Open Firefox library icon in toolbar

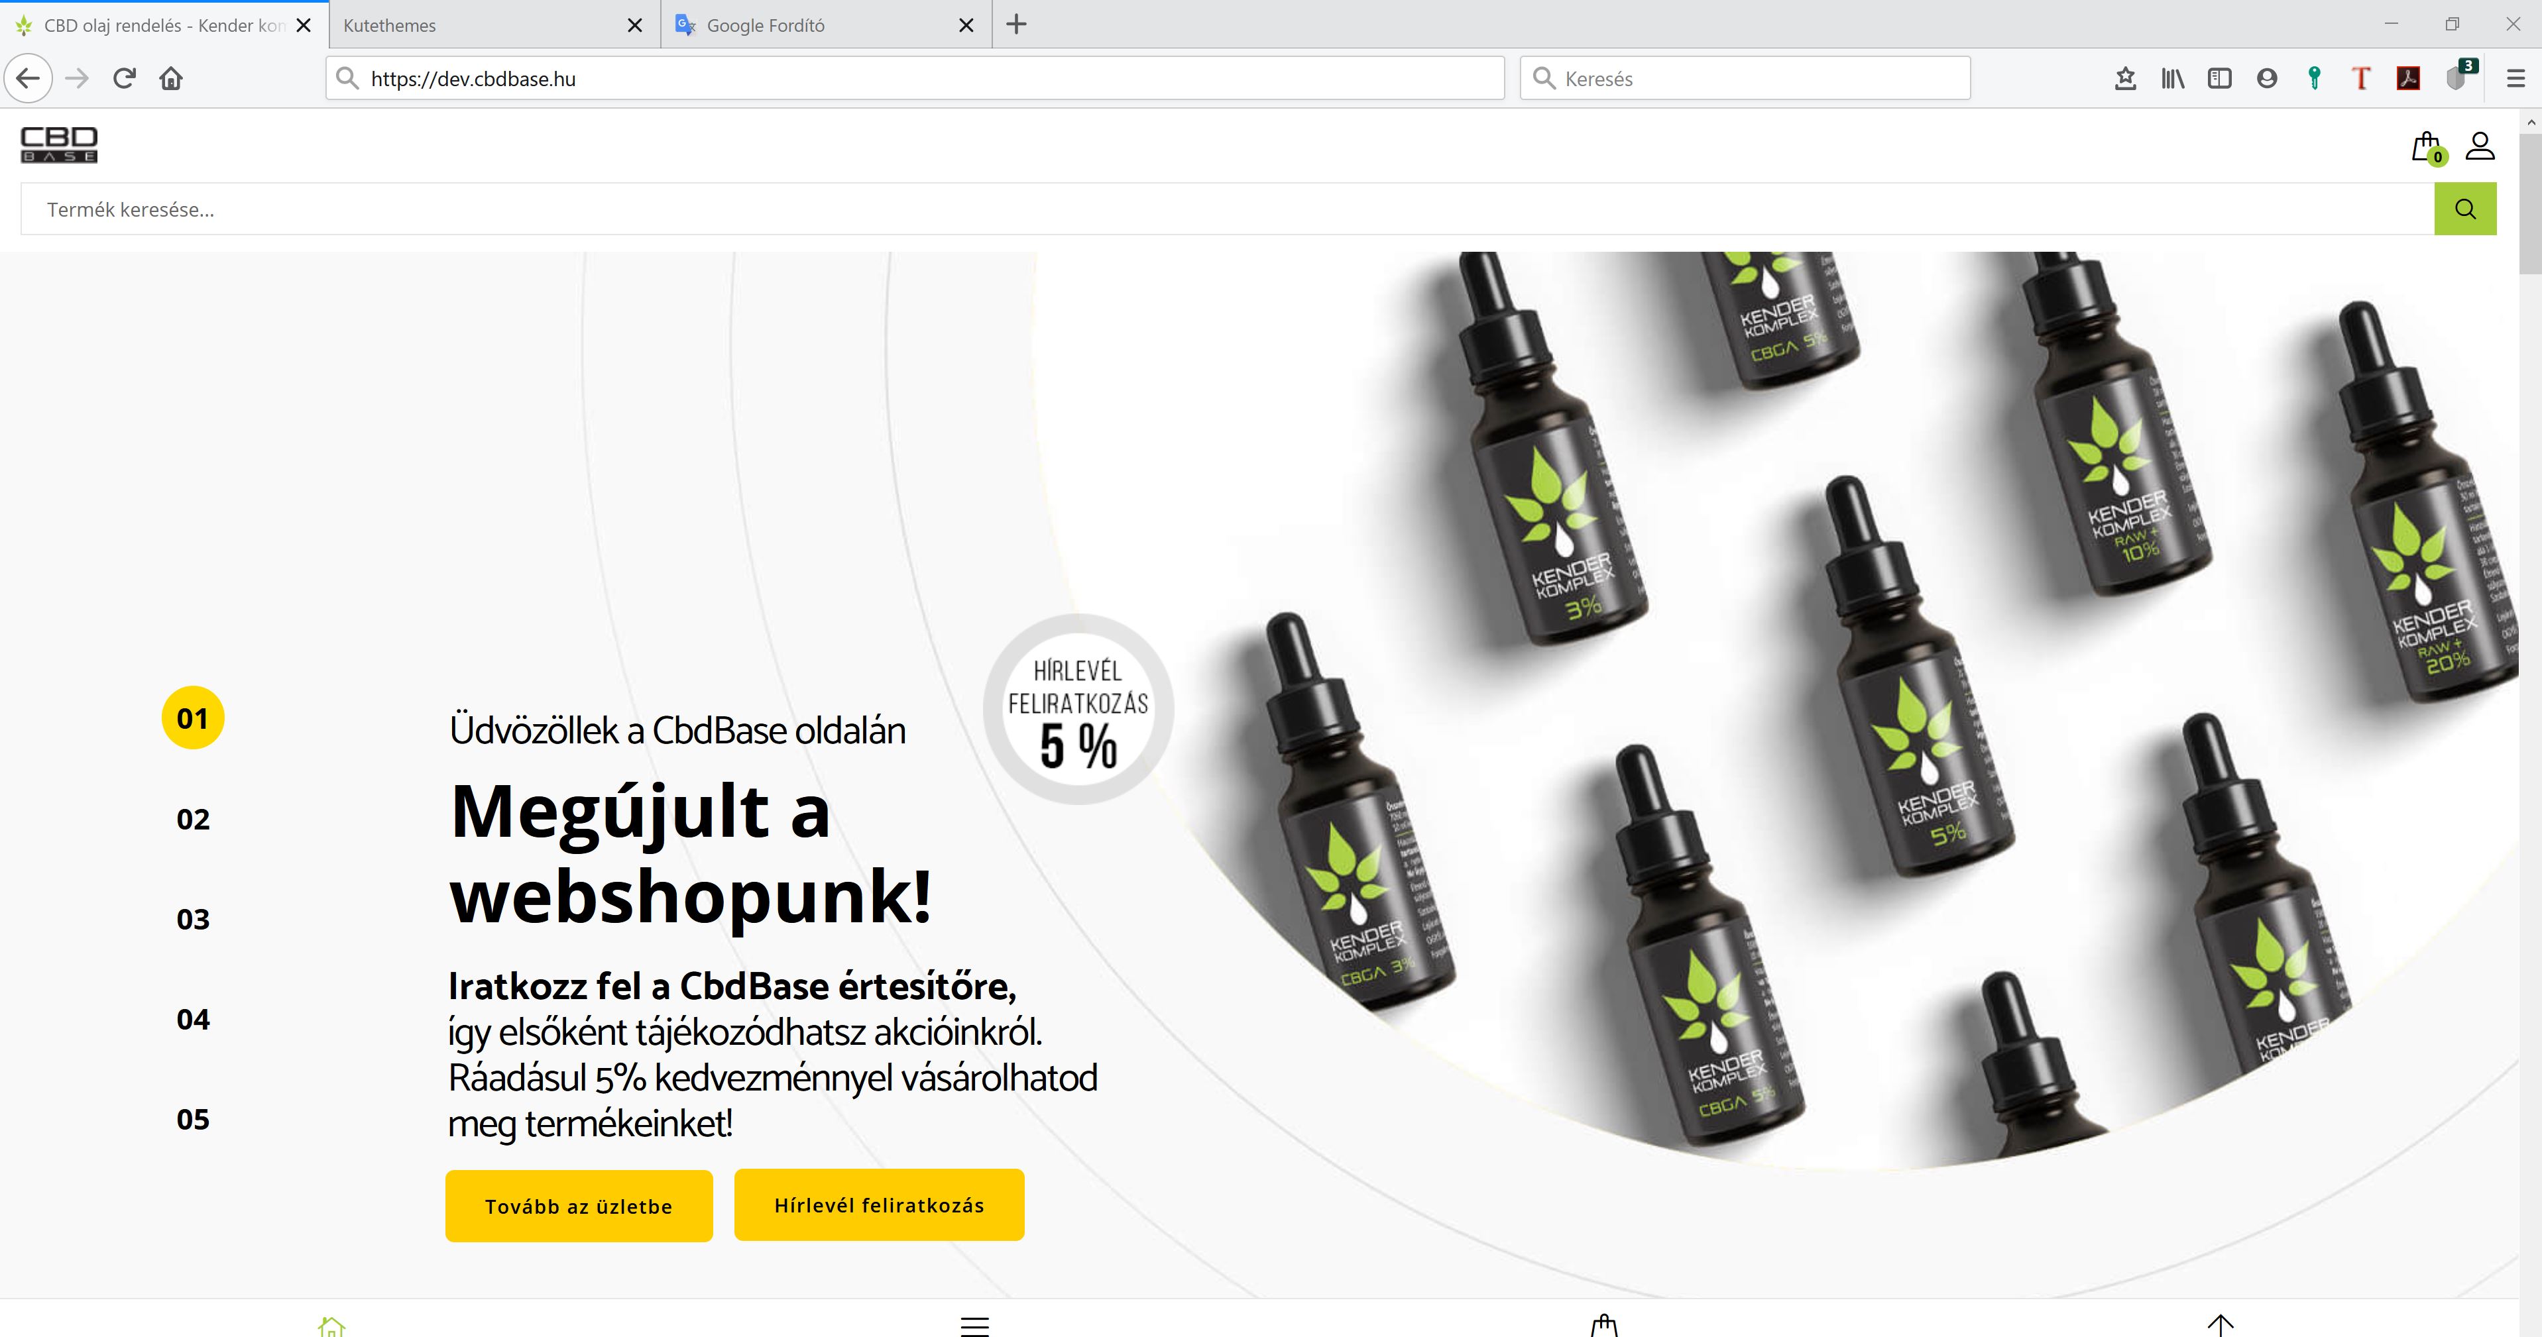(x=2172, y=78)
